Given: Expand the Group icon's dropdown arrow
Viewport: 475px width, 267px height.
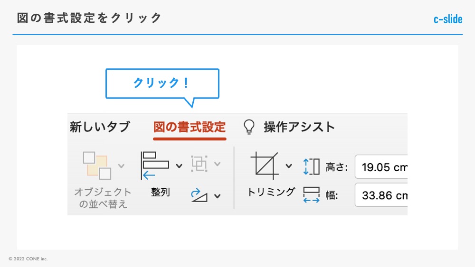Looking at the screenshot, I should click(218, 164).
